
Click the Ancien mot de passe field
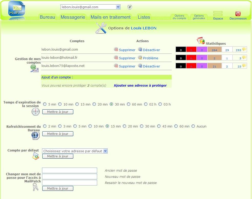tap(69, 170)
